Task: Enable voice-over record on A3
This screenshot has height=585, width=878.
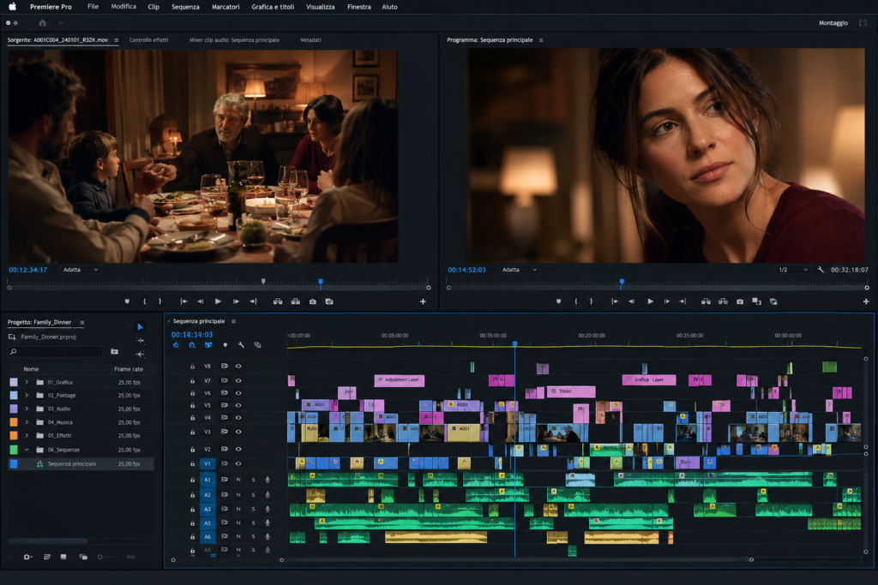Action: (x=268, y=510)
